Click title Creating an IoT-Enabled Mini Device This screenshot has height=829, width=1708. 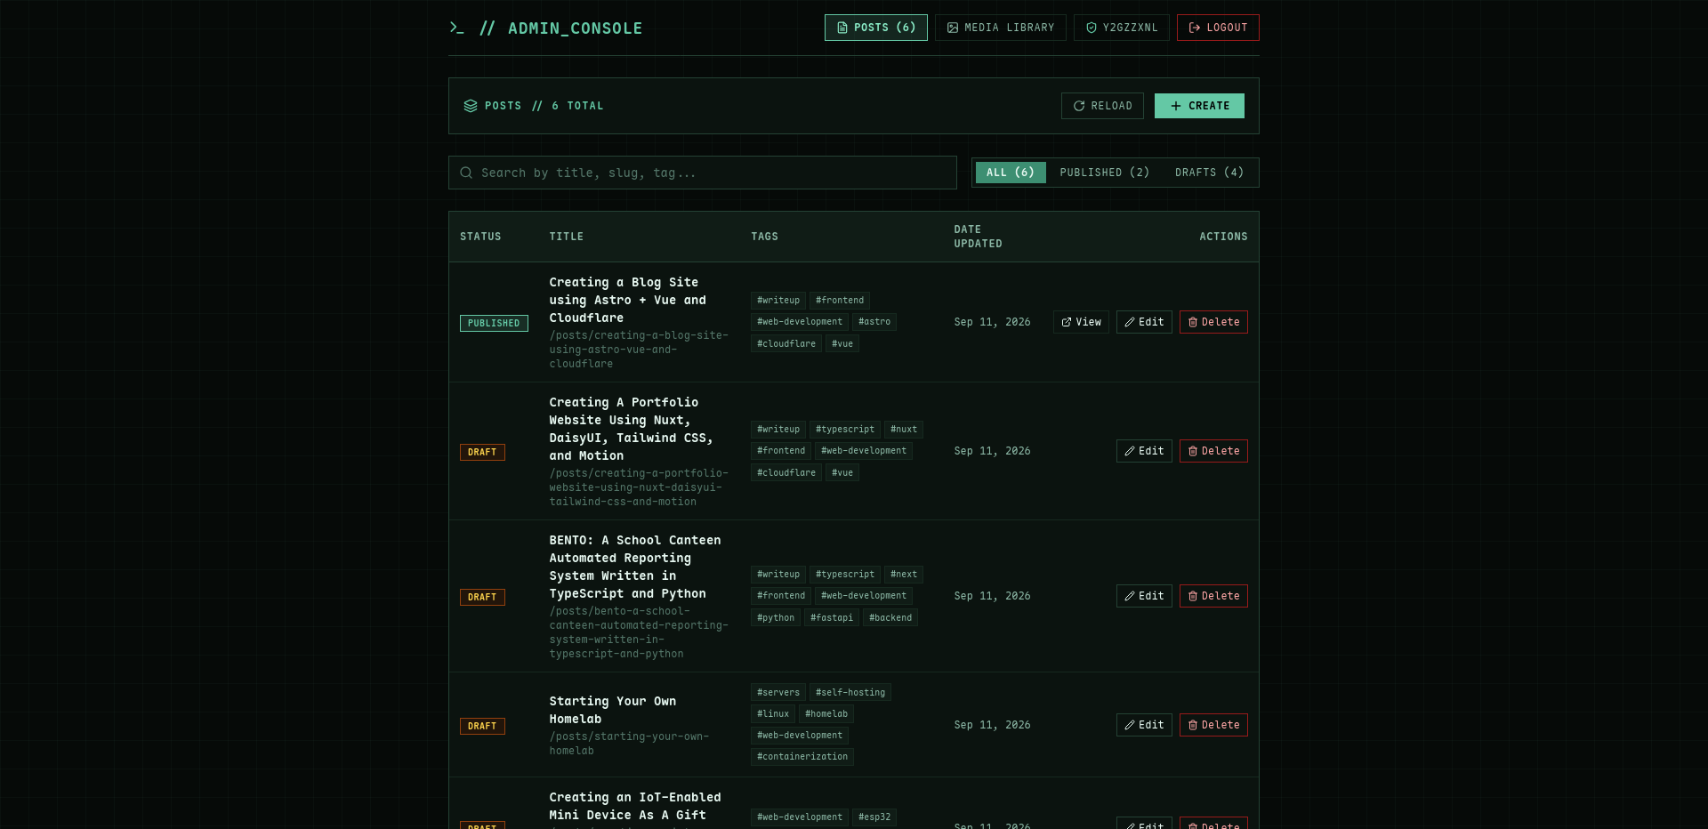[635, 806]
